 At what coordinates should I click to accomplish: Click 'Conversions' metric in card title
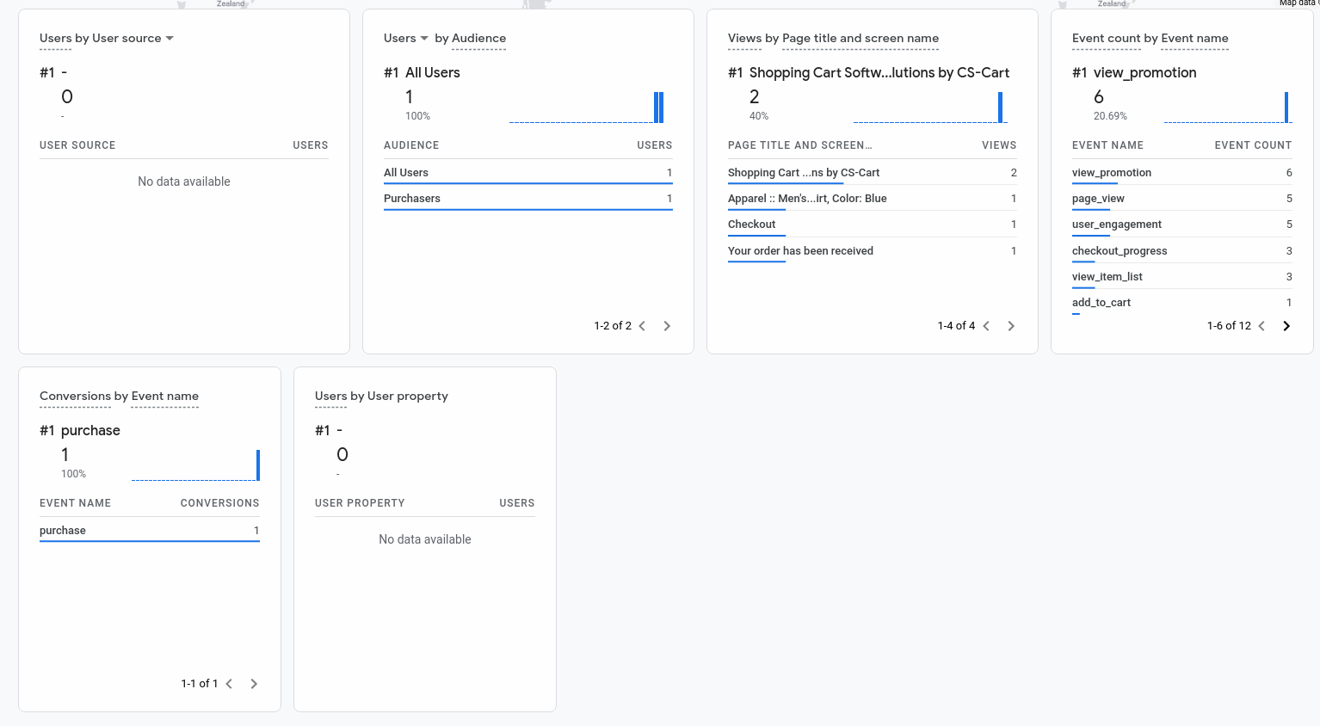pyautogui.click(x=75, y=396)
